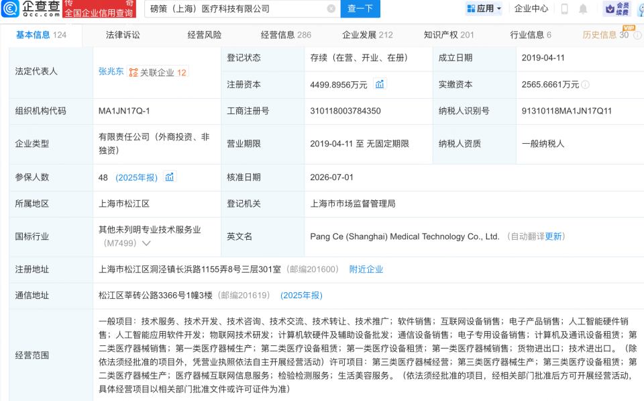Select business registration number 310118003784350
This screenshot has width=644, height=401.
pyautogui.click(x=345, y=111)
